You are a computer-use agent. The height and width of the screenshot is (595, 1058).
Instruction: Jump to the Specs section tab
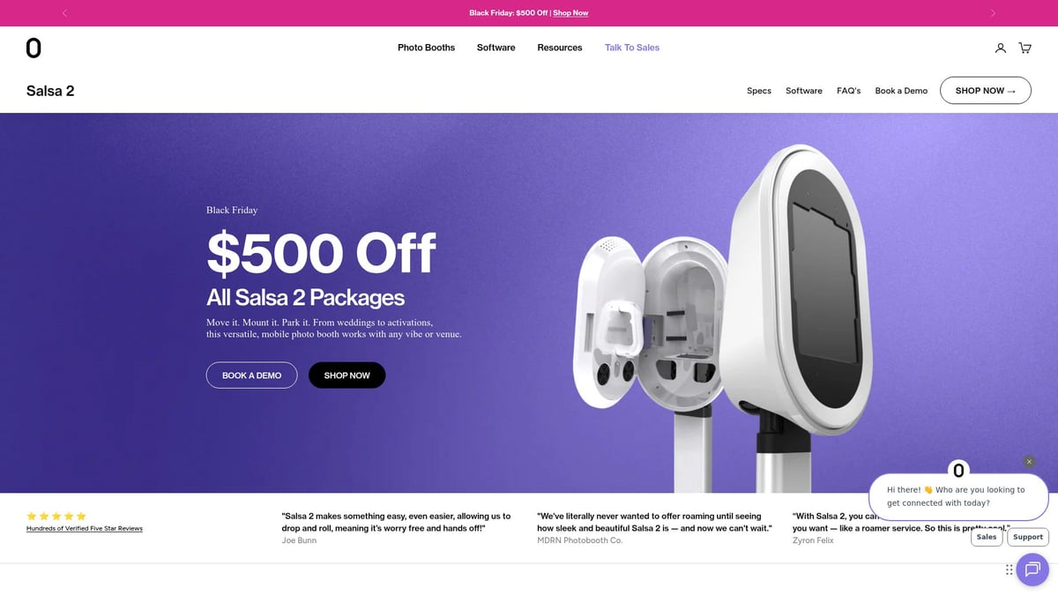tap(759, 91)
